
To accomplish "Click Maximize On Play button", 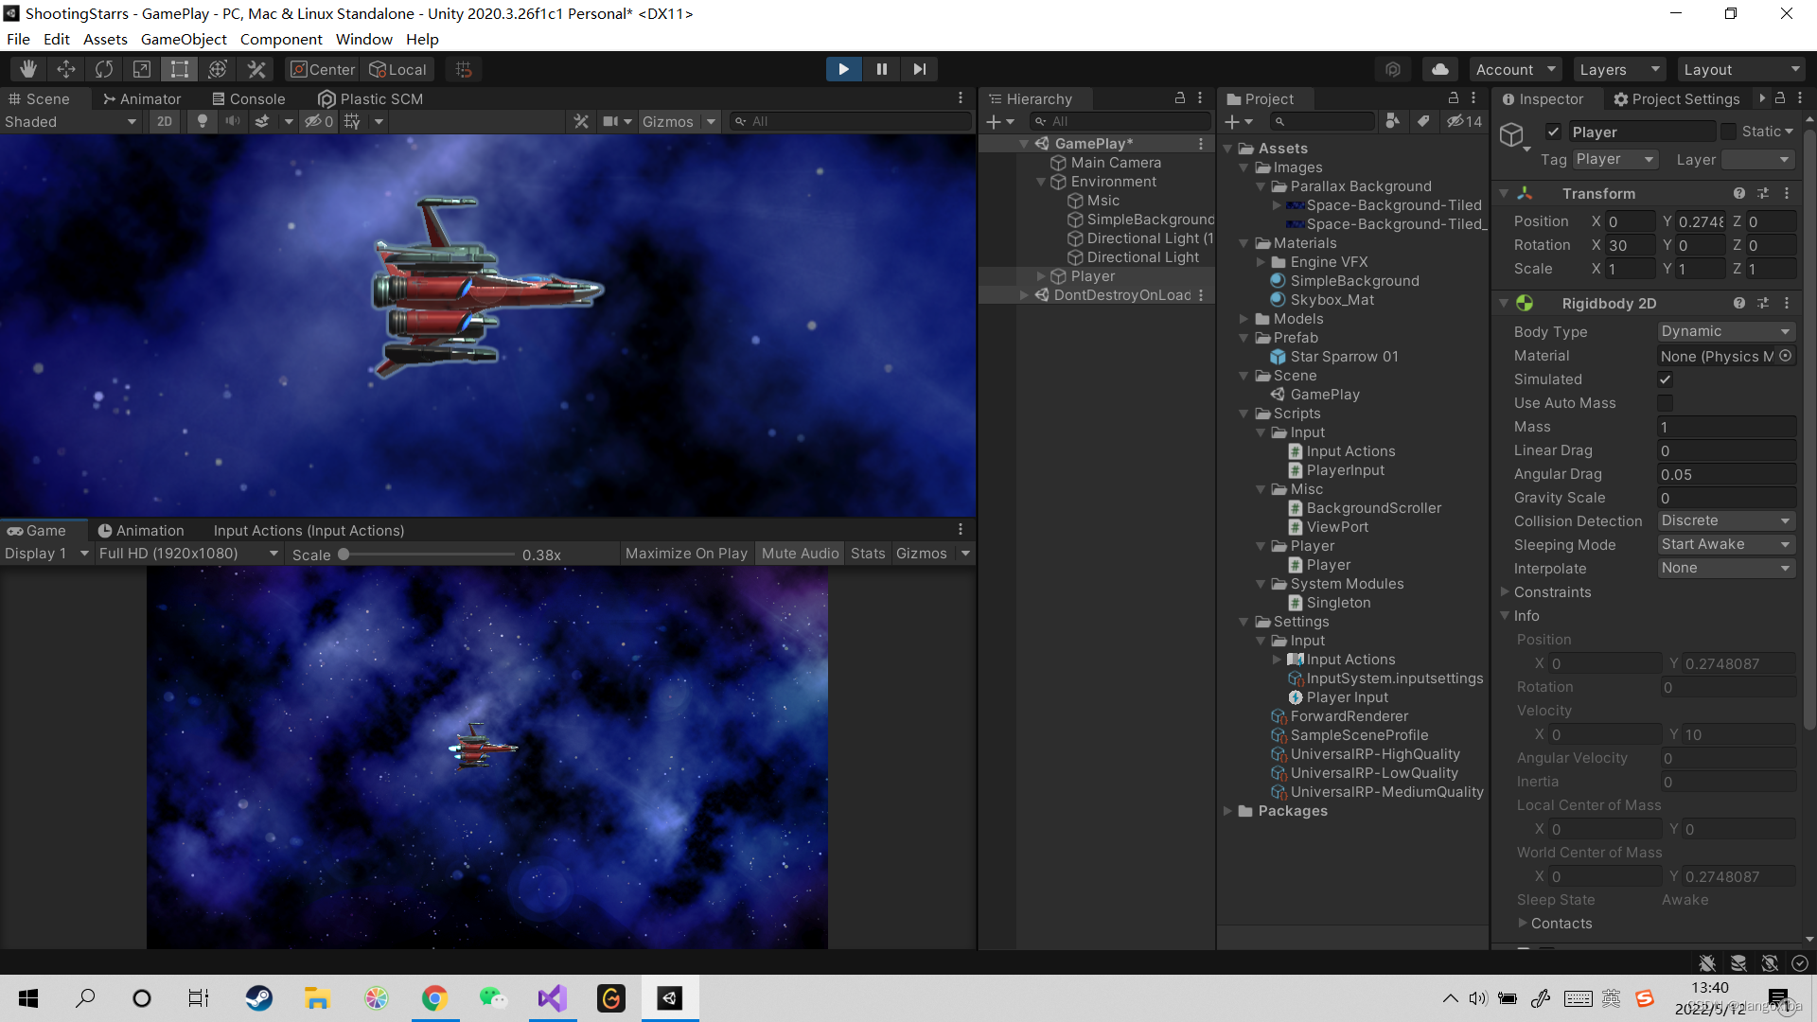I will pyautogui.click(x=686, y=554).
